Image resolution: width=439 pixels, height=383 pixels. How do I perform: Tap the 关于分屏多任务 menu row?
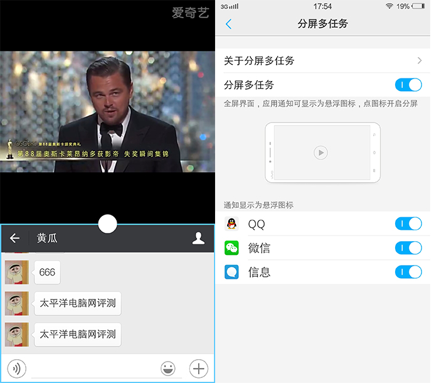pos(314,61)
